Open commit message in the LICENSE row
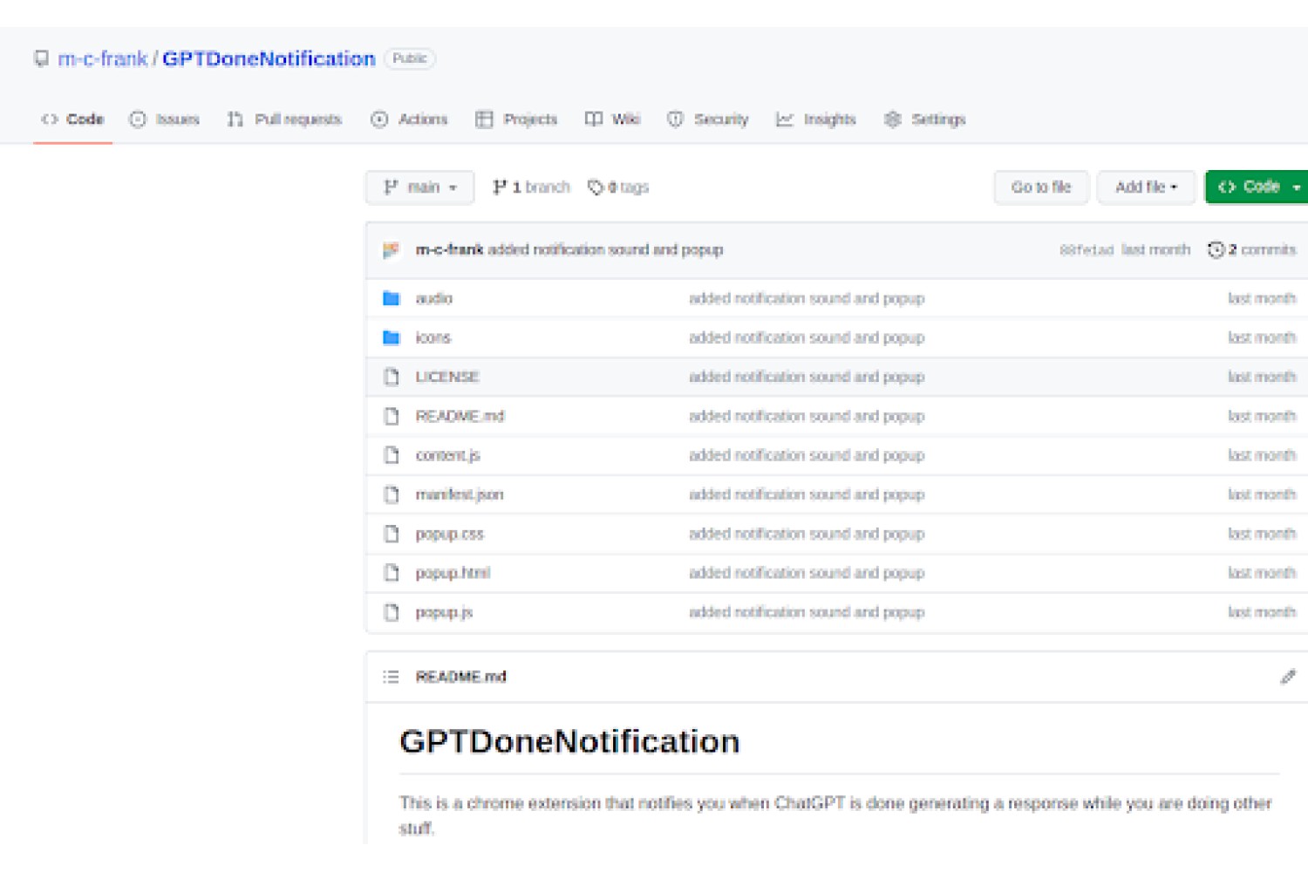This screenshot has width=1308, height=872. point(807,377)
